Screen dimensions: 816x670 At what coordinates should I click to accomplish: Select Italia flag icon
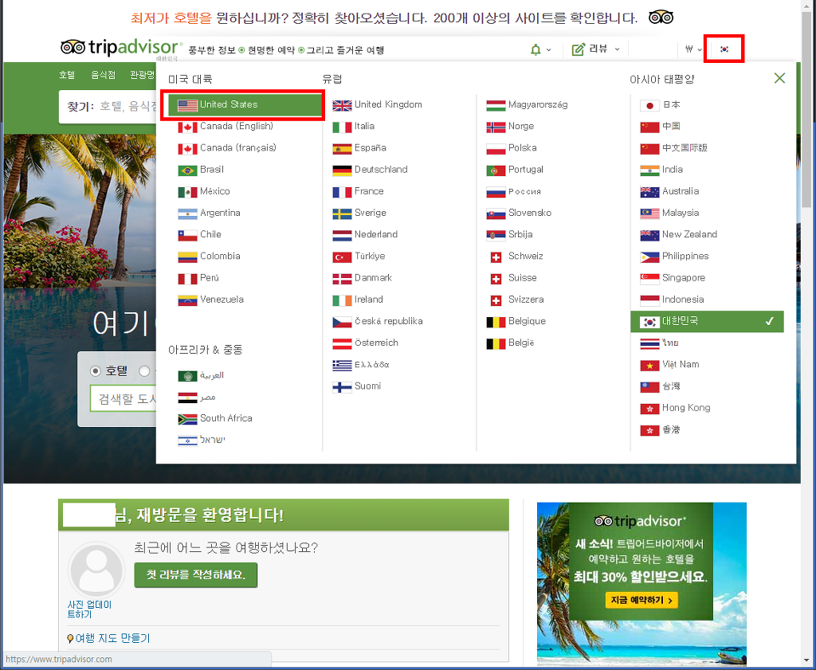(x=342, y=127)
